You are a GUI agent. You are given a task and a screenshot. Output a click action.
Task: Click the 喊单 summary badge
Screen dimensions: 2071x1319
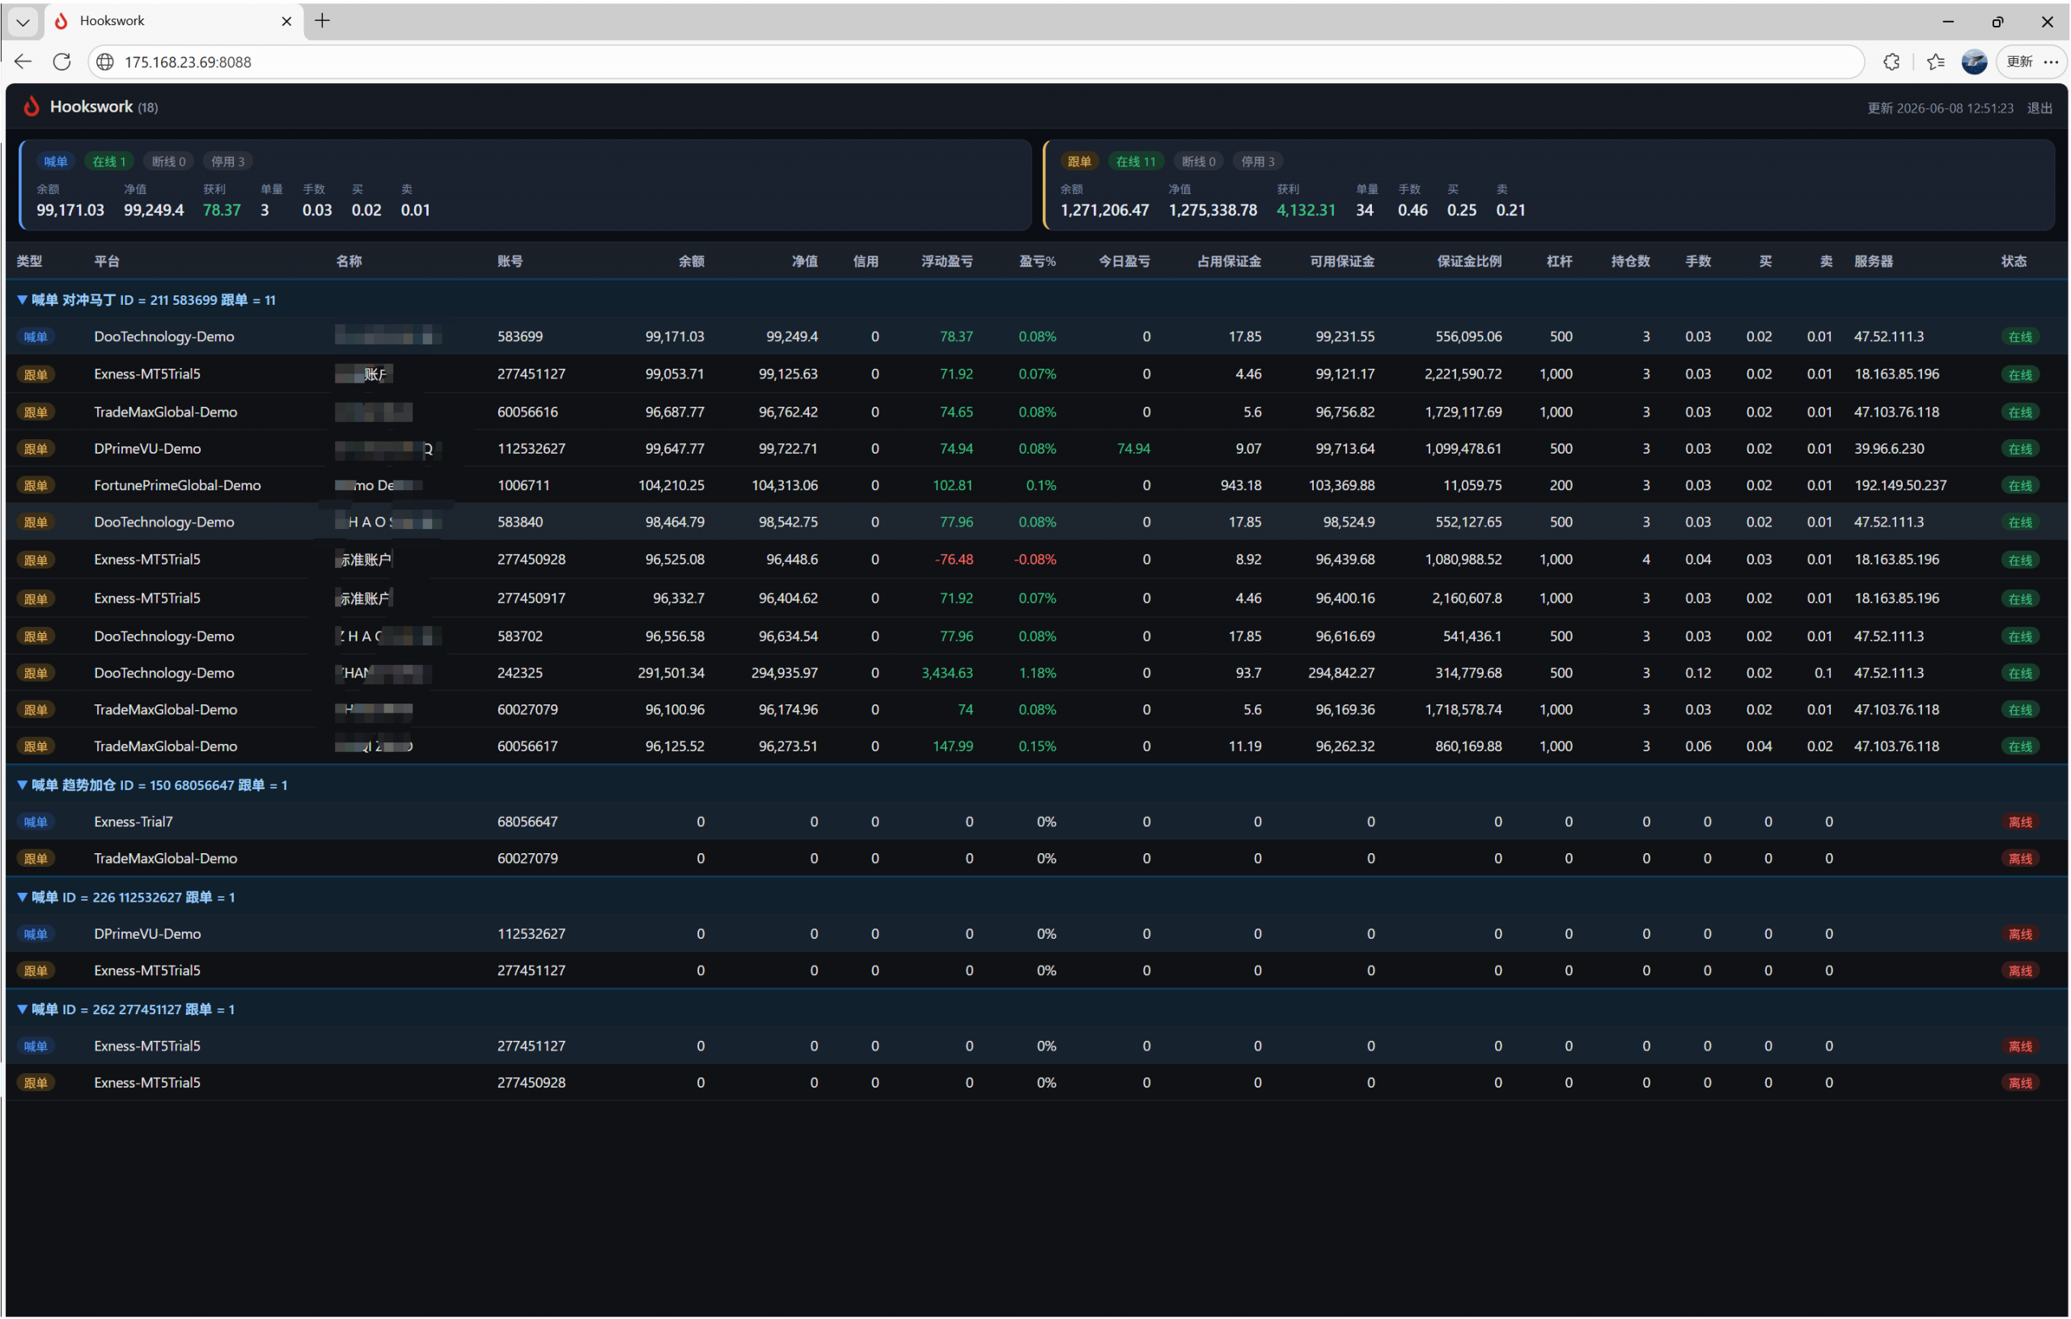tap(56, 162)
